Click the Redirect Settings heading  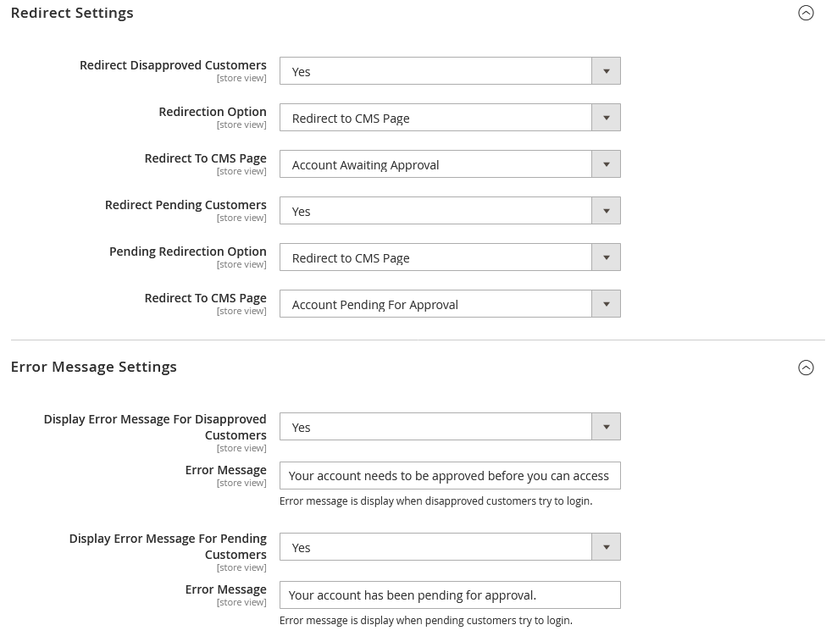pos(72,13)
